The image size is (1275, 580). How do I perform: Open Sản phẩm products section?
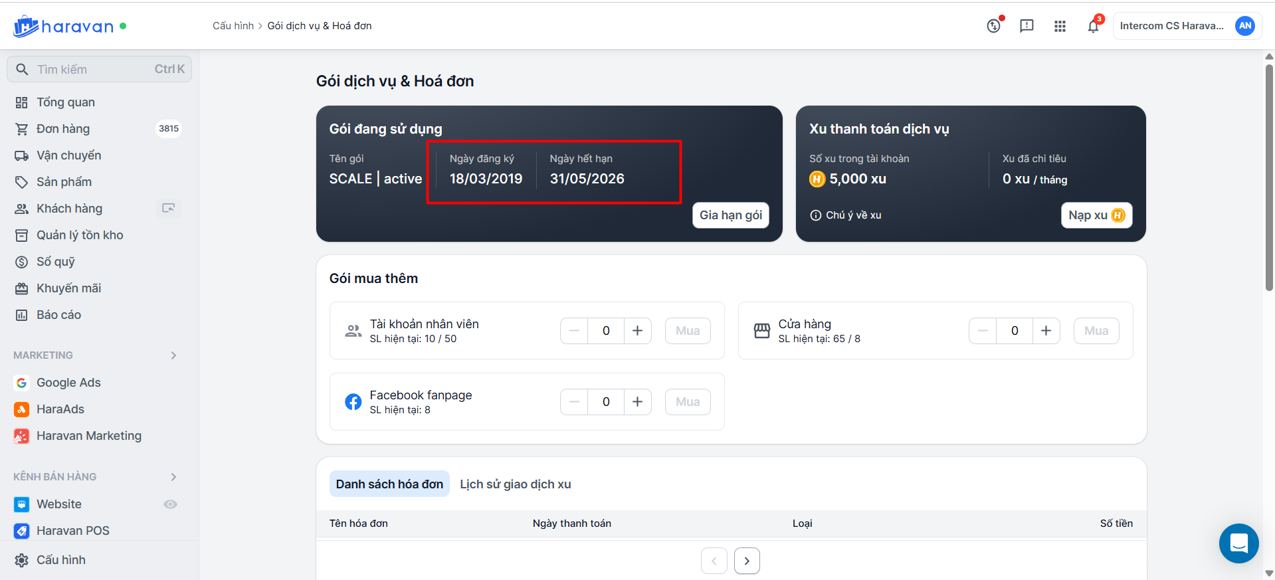pos(64,182)
